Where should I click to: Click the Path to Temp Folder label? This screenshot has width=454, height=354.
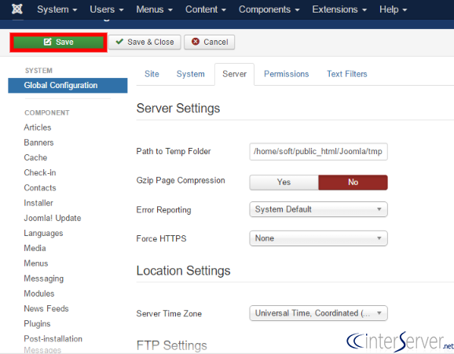[x=174, y=151]
